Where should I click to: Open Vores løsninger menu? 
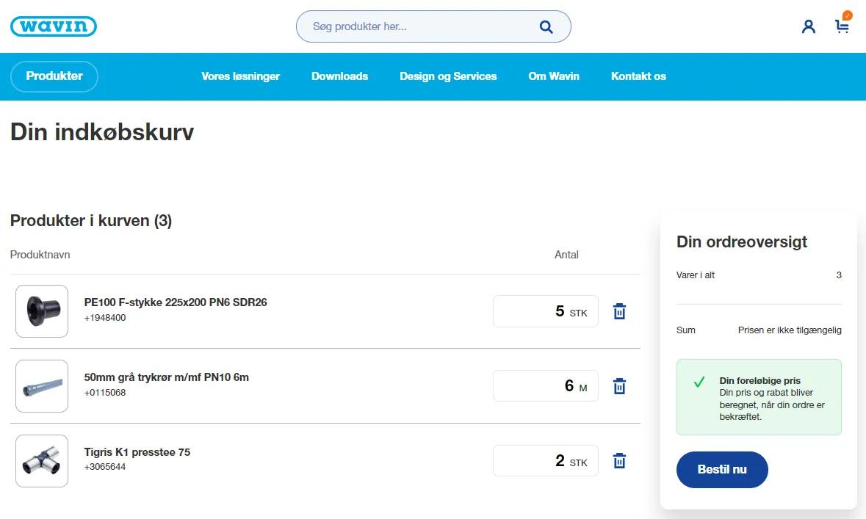(x=240, y=76)
